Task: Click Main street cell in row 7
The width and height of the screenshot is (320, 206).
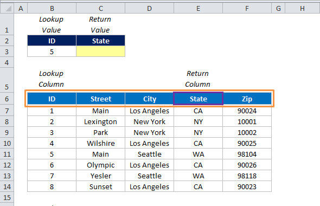Action: click(101, 111)
